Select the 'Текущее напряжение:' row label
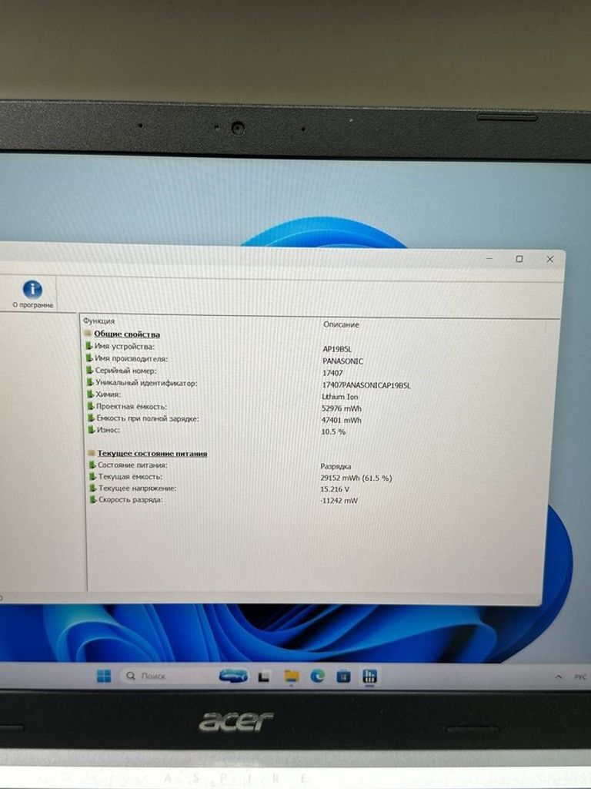 click(x=137, y=488)
